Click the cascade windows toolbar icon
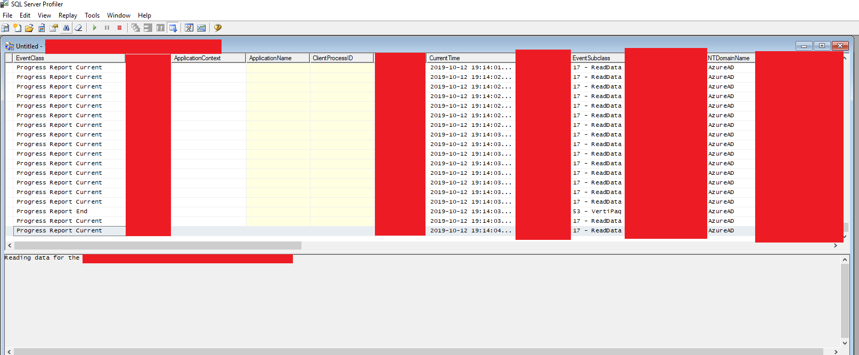The image size is (859, 355). coord(136,28)
